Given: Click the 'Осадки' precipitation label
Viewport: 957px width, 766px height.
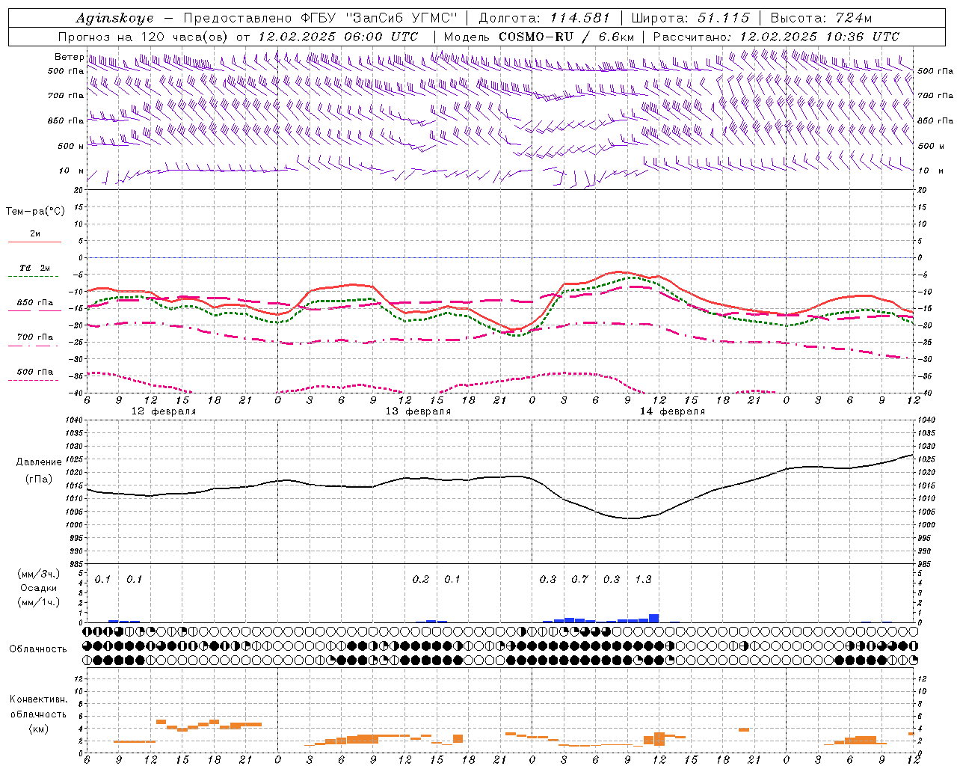Looking at the screenshot, I should [39, 588].
